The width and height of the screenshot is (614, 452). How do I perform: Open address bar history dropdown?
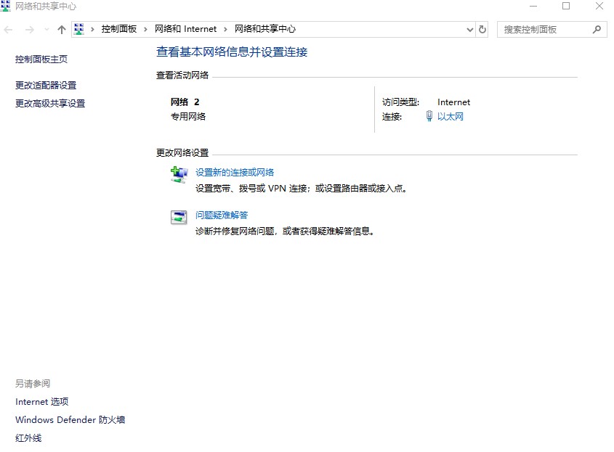coord(470,29)
